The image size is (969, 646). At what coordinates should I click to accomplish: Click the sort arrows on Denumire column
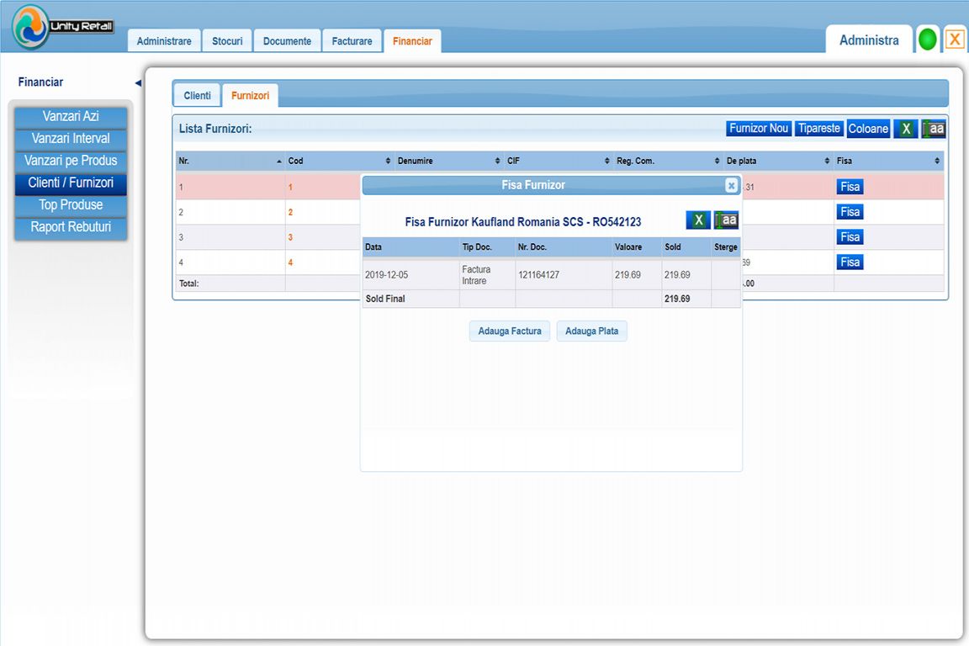[x=497, y=161]
